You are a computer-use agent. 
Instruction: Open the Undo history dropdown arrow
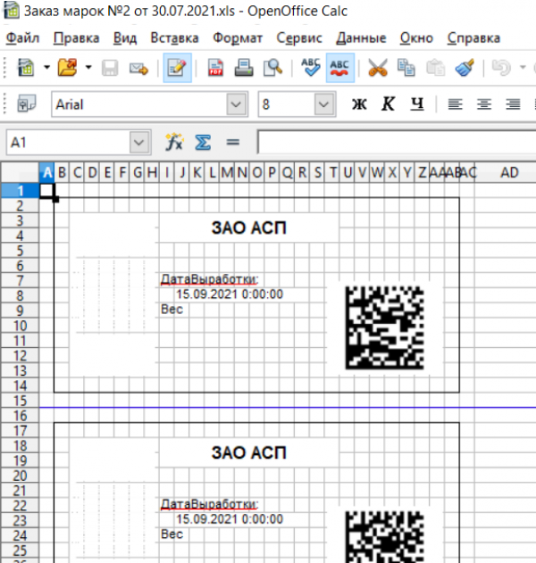point(523,67)
